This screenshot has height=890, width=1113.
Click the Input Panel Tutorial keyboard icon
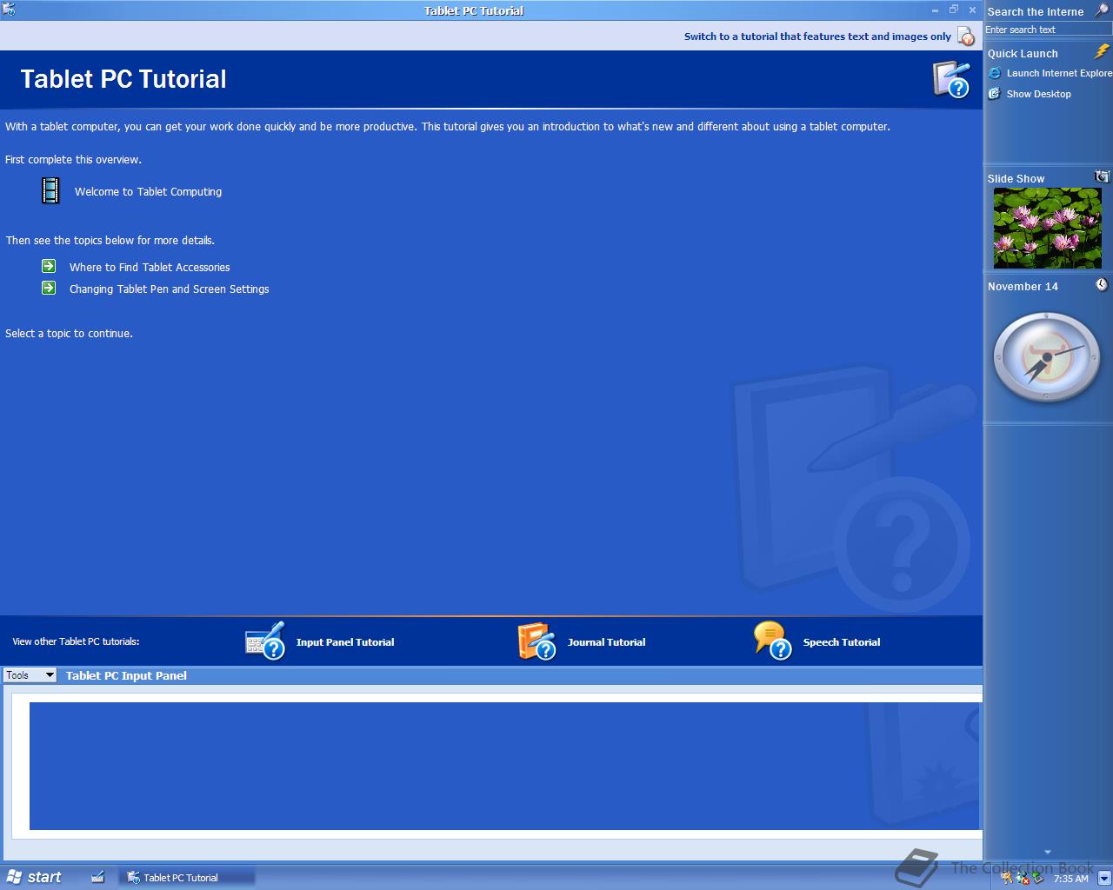point(265,641)
